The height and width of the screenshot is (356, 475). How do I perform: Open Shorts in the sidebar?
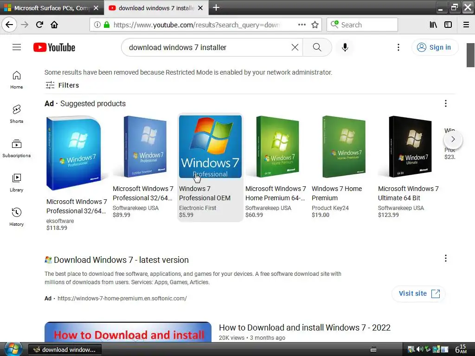point(16,114)
